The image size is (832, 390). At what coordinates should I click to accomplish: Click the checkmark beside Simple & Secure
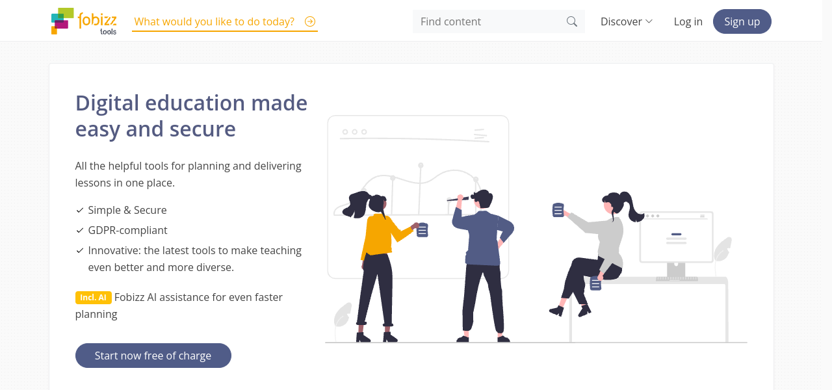80,211
